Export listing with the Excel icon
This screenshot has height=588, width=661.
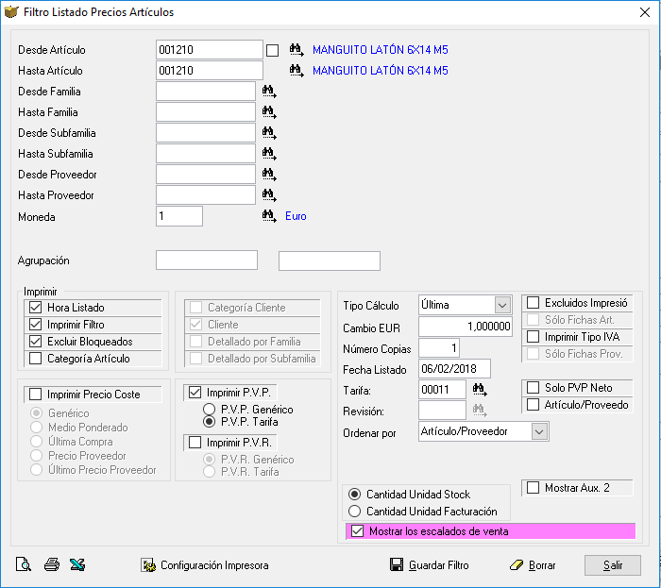[x=77, y=564]
